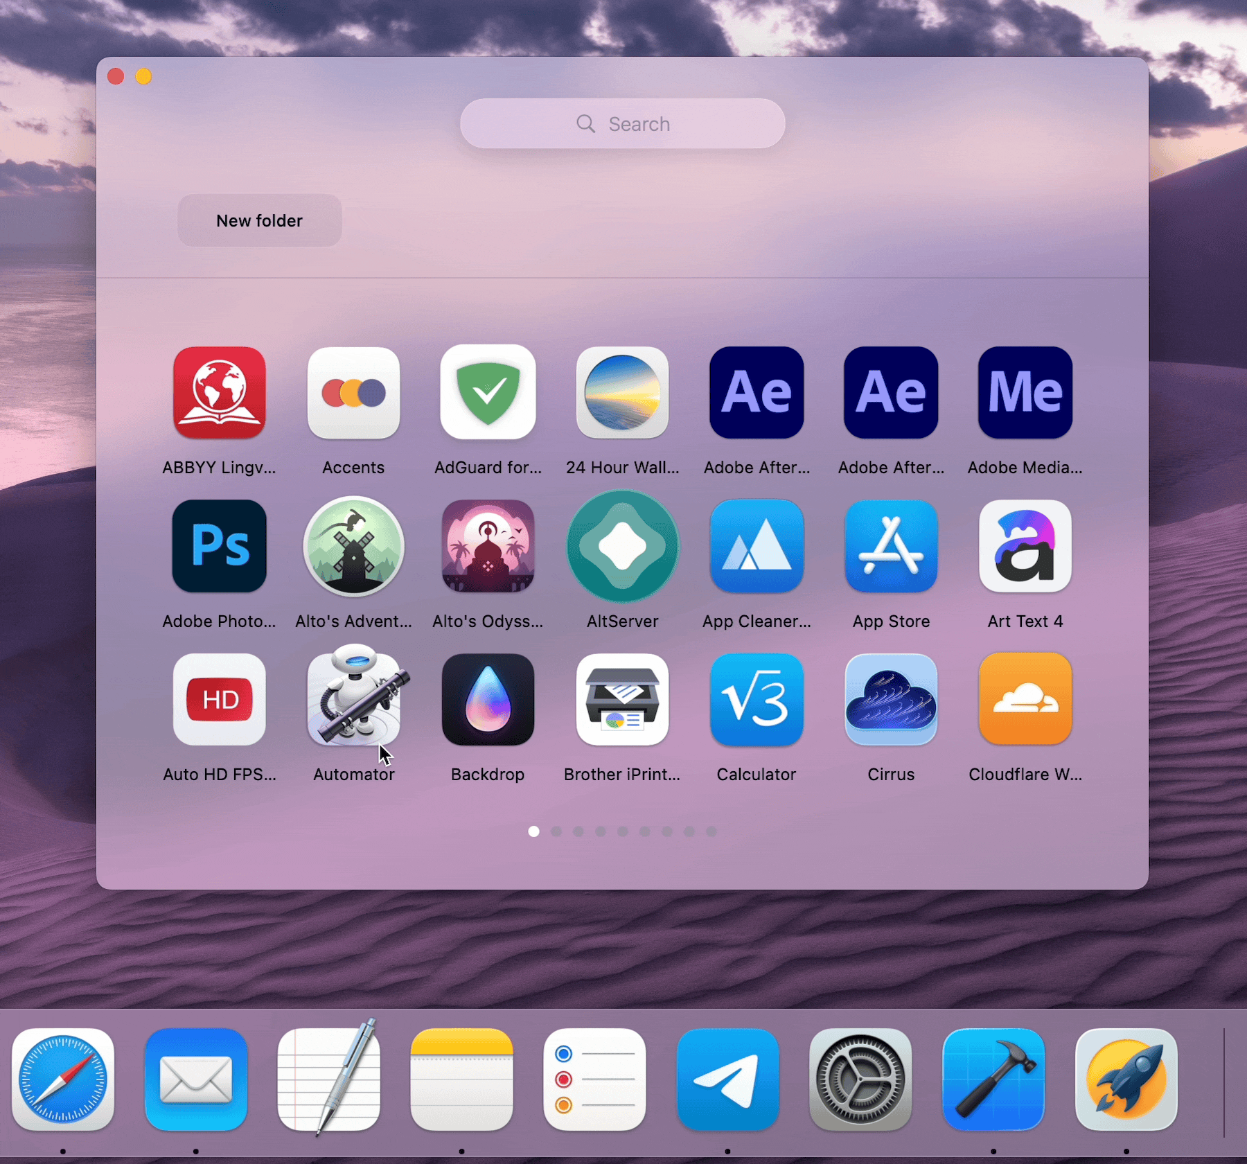Viewport: 1247px width, 1164px height.
Task: Launch 24 Hour Wallpaper
Action: (x=622, y=393)
